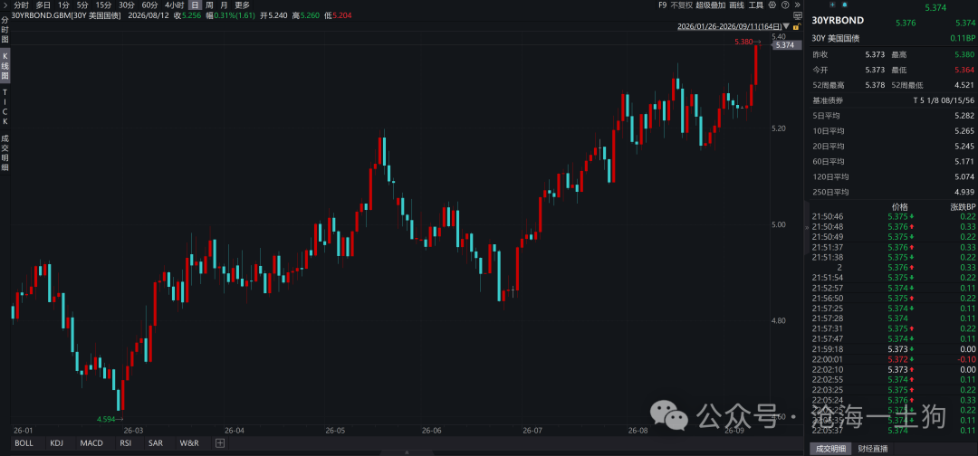Click the 5.380 high marker label
This screenshot has height=456, width=978.
tap(743, 42)
